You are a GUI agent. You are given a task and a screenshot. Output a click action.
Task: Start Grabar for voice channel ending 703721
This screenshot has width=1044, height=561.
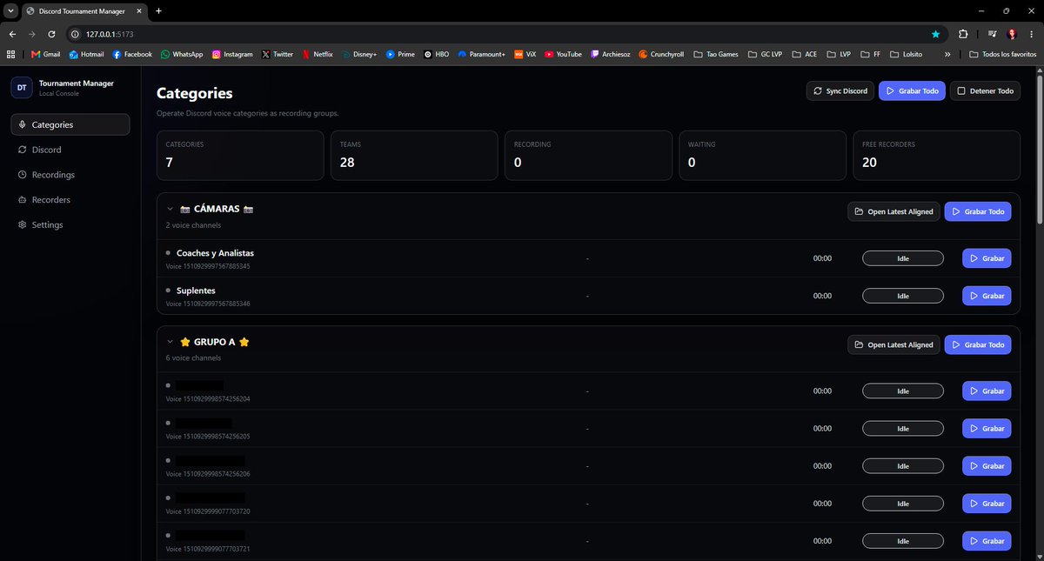987,541
